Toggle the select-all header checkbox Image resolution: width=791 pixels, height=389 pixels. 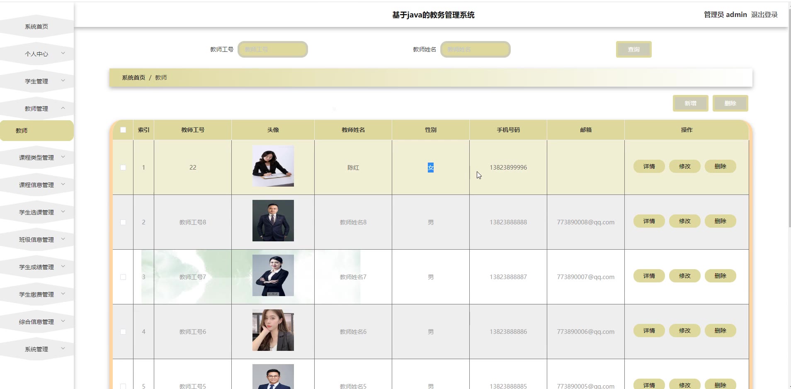(x=123, y=130)
